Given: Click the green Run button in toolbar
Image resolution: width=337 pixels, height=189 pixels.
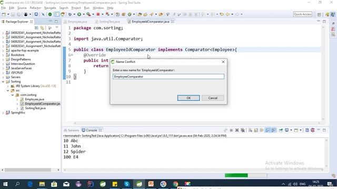Looking at the screenshot, I should tap(79, 14).
